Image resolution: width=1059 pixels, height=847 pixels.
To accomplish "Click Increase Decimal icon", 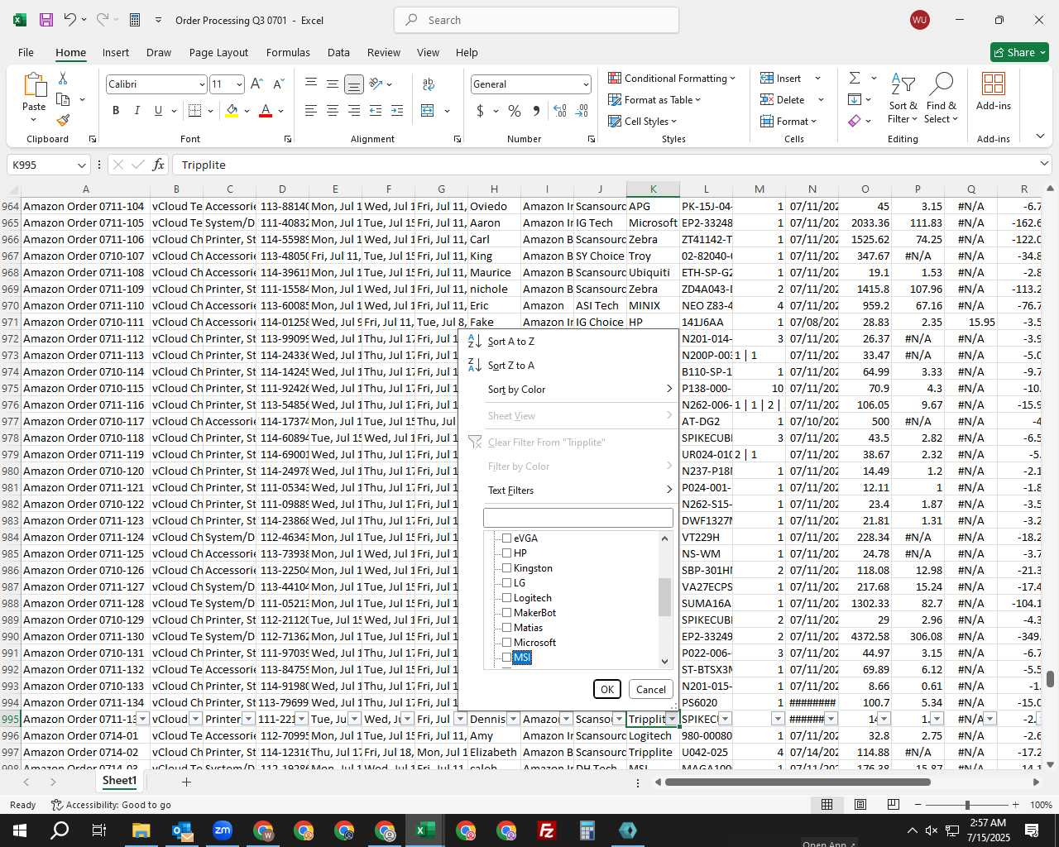I will coord(560,110).
